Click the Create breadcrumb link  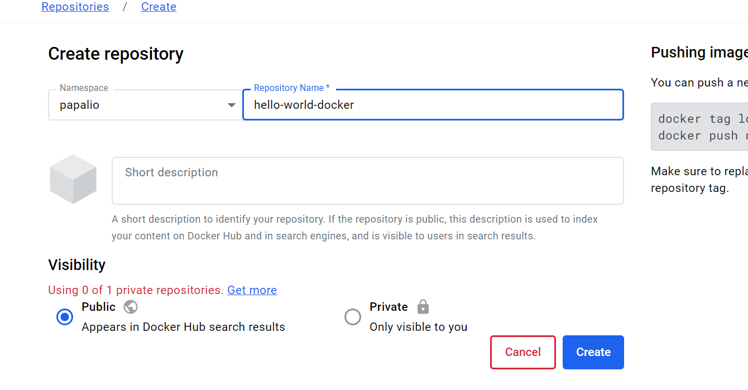(159, 7)
